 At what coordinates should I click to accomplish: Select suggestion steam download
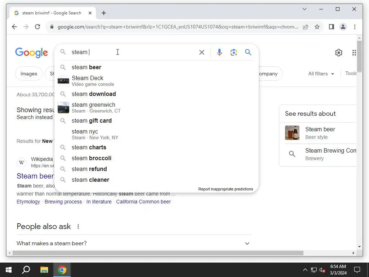(156, 94)
